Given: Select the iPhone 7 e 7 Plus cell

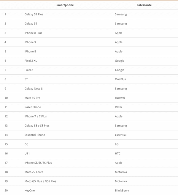Looking at the screenshot, I should [36, 116].
